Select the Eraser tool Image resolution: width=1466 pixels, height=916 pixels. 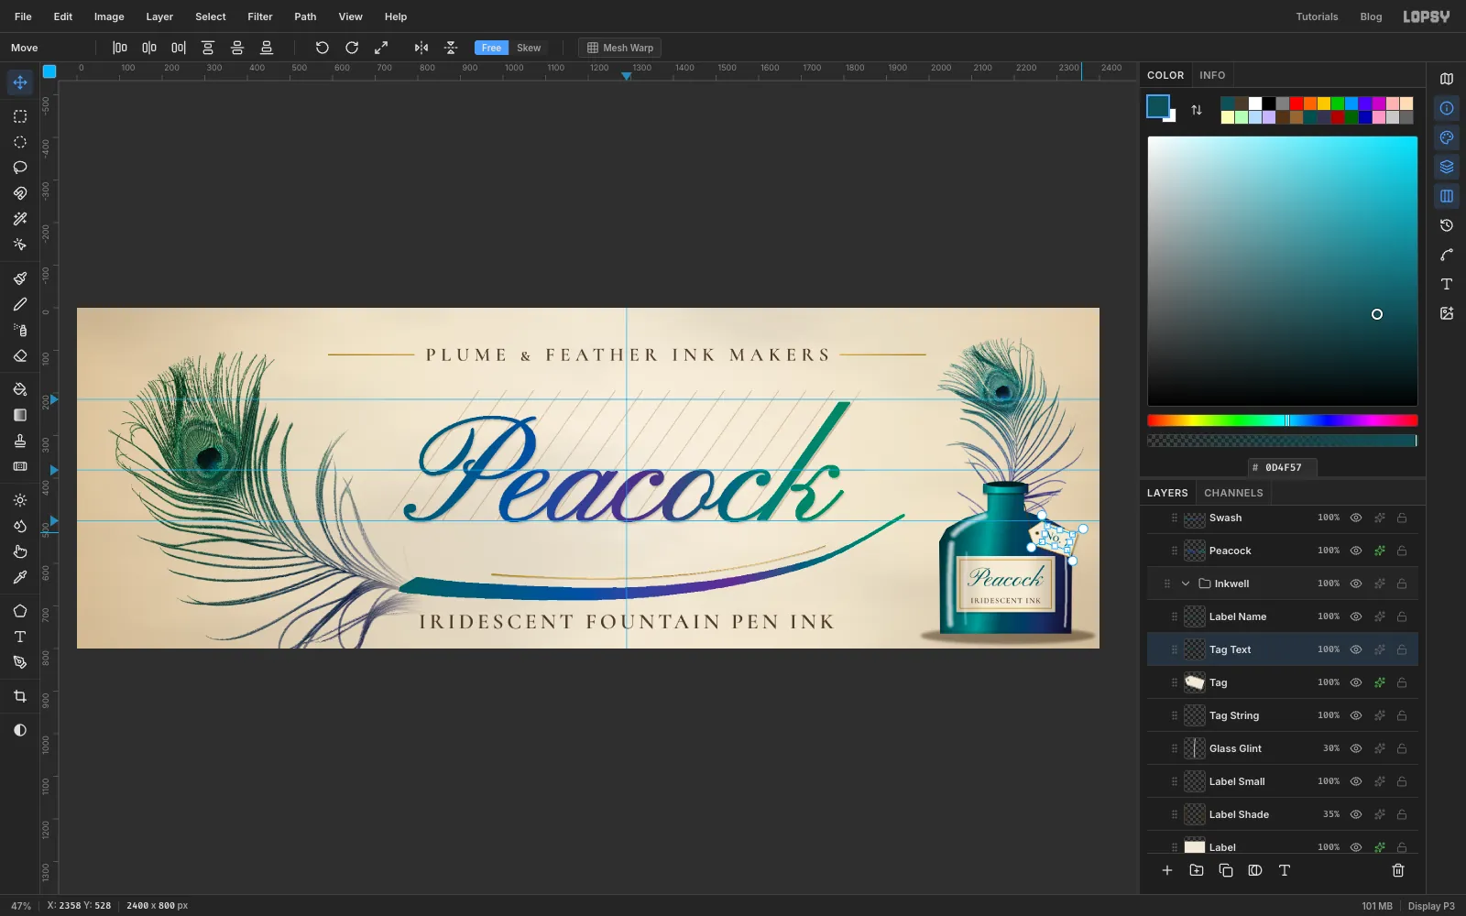(20, 355)
